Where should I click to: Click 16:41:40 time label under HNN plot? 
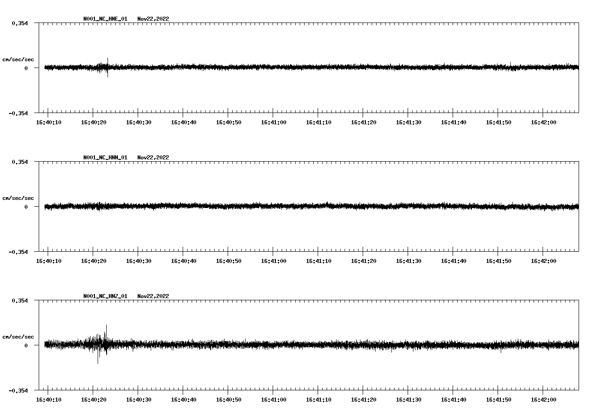click(x=454, y=261)
